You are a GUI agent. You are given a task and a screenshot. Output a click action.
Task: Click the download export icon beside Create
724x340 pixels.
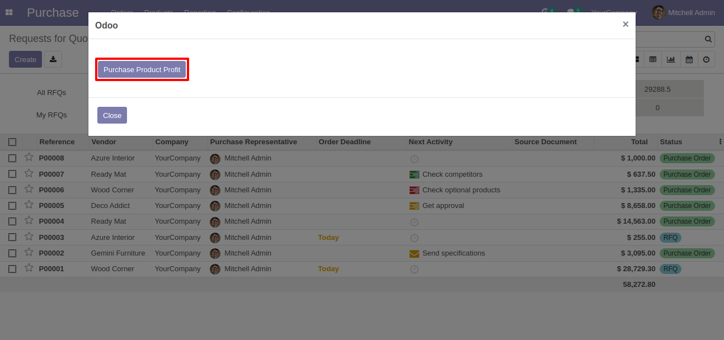point(53,59)
